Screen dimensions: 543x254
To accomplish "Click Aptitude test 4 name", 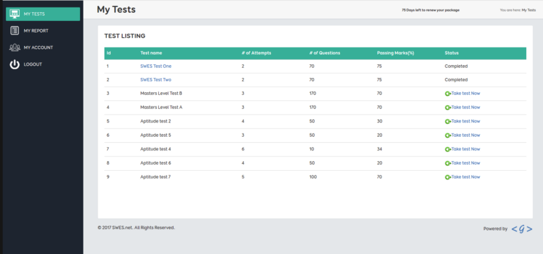I will click(x=155, y=149).
